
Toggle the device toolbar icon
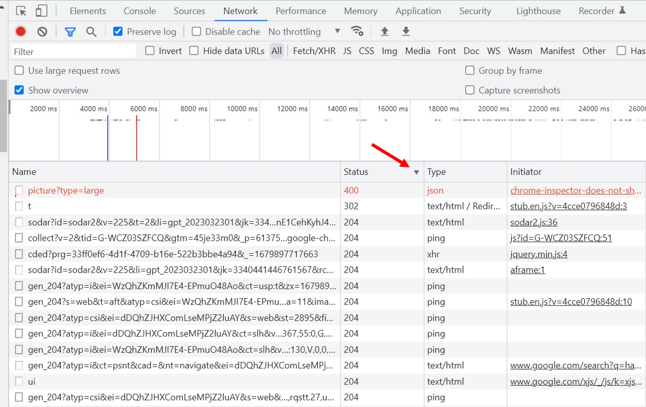click(41, 11)
